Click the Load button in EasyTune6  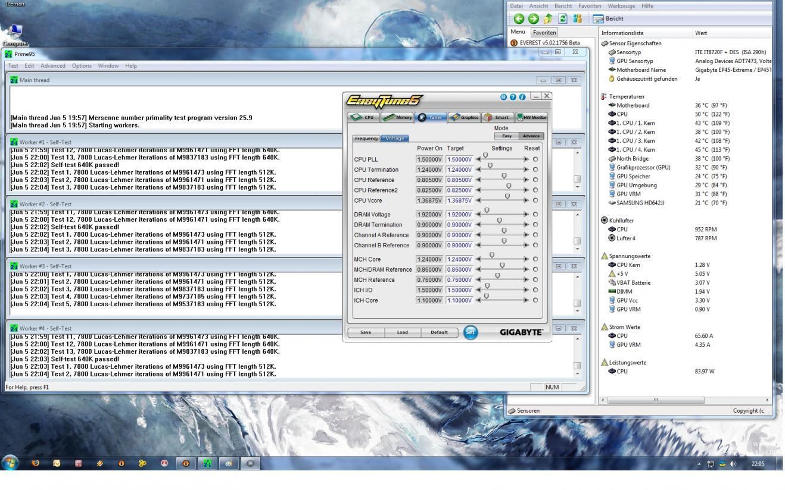pyautogui.click(x=403, y=332)
